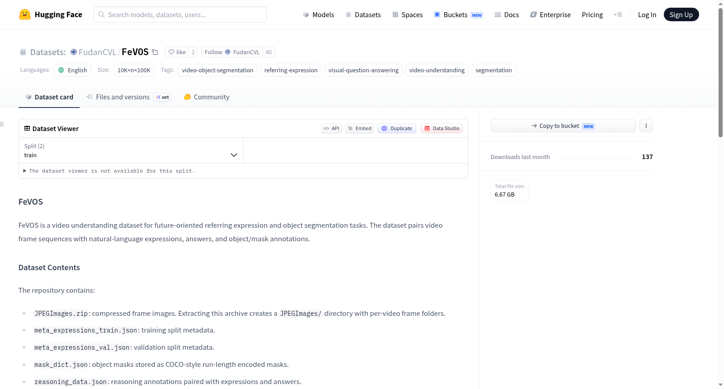Open Buckets in top navigation
724x389 pixels.
[x=458, y=14]
